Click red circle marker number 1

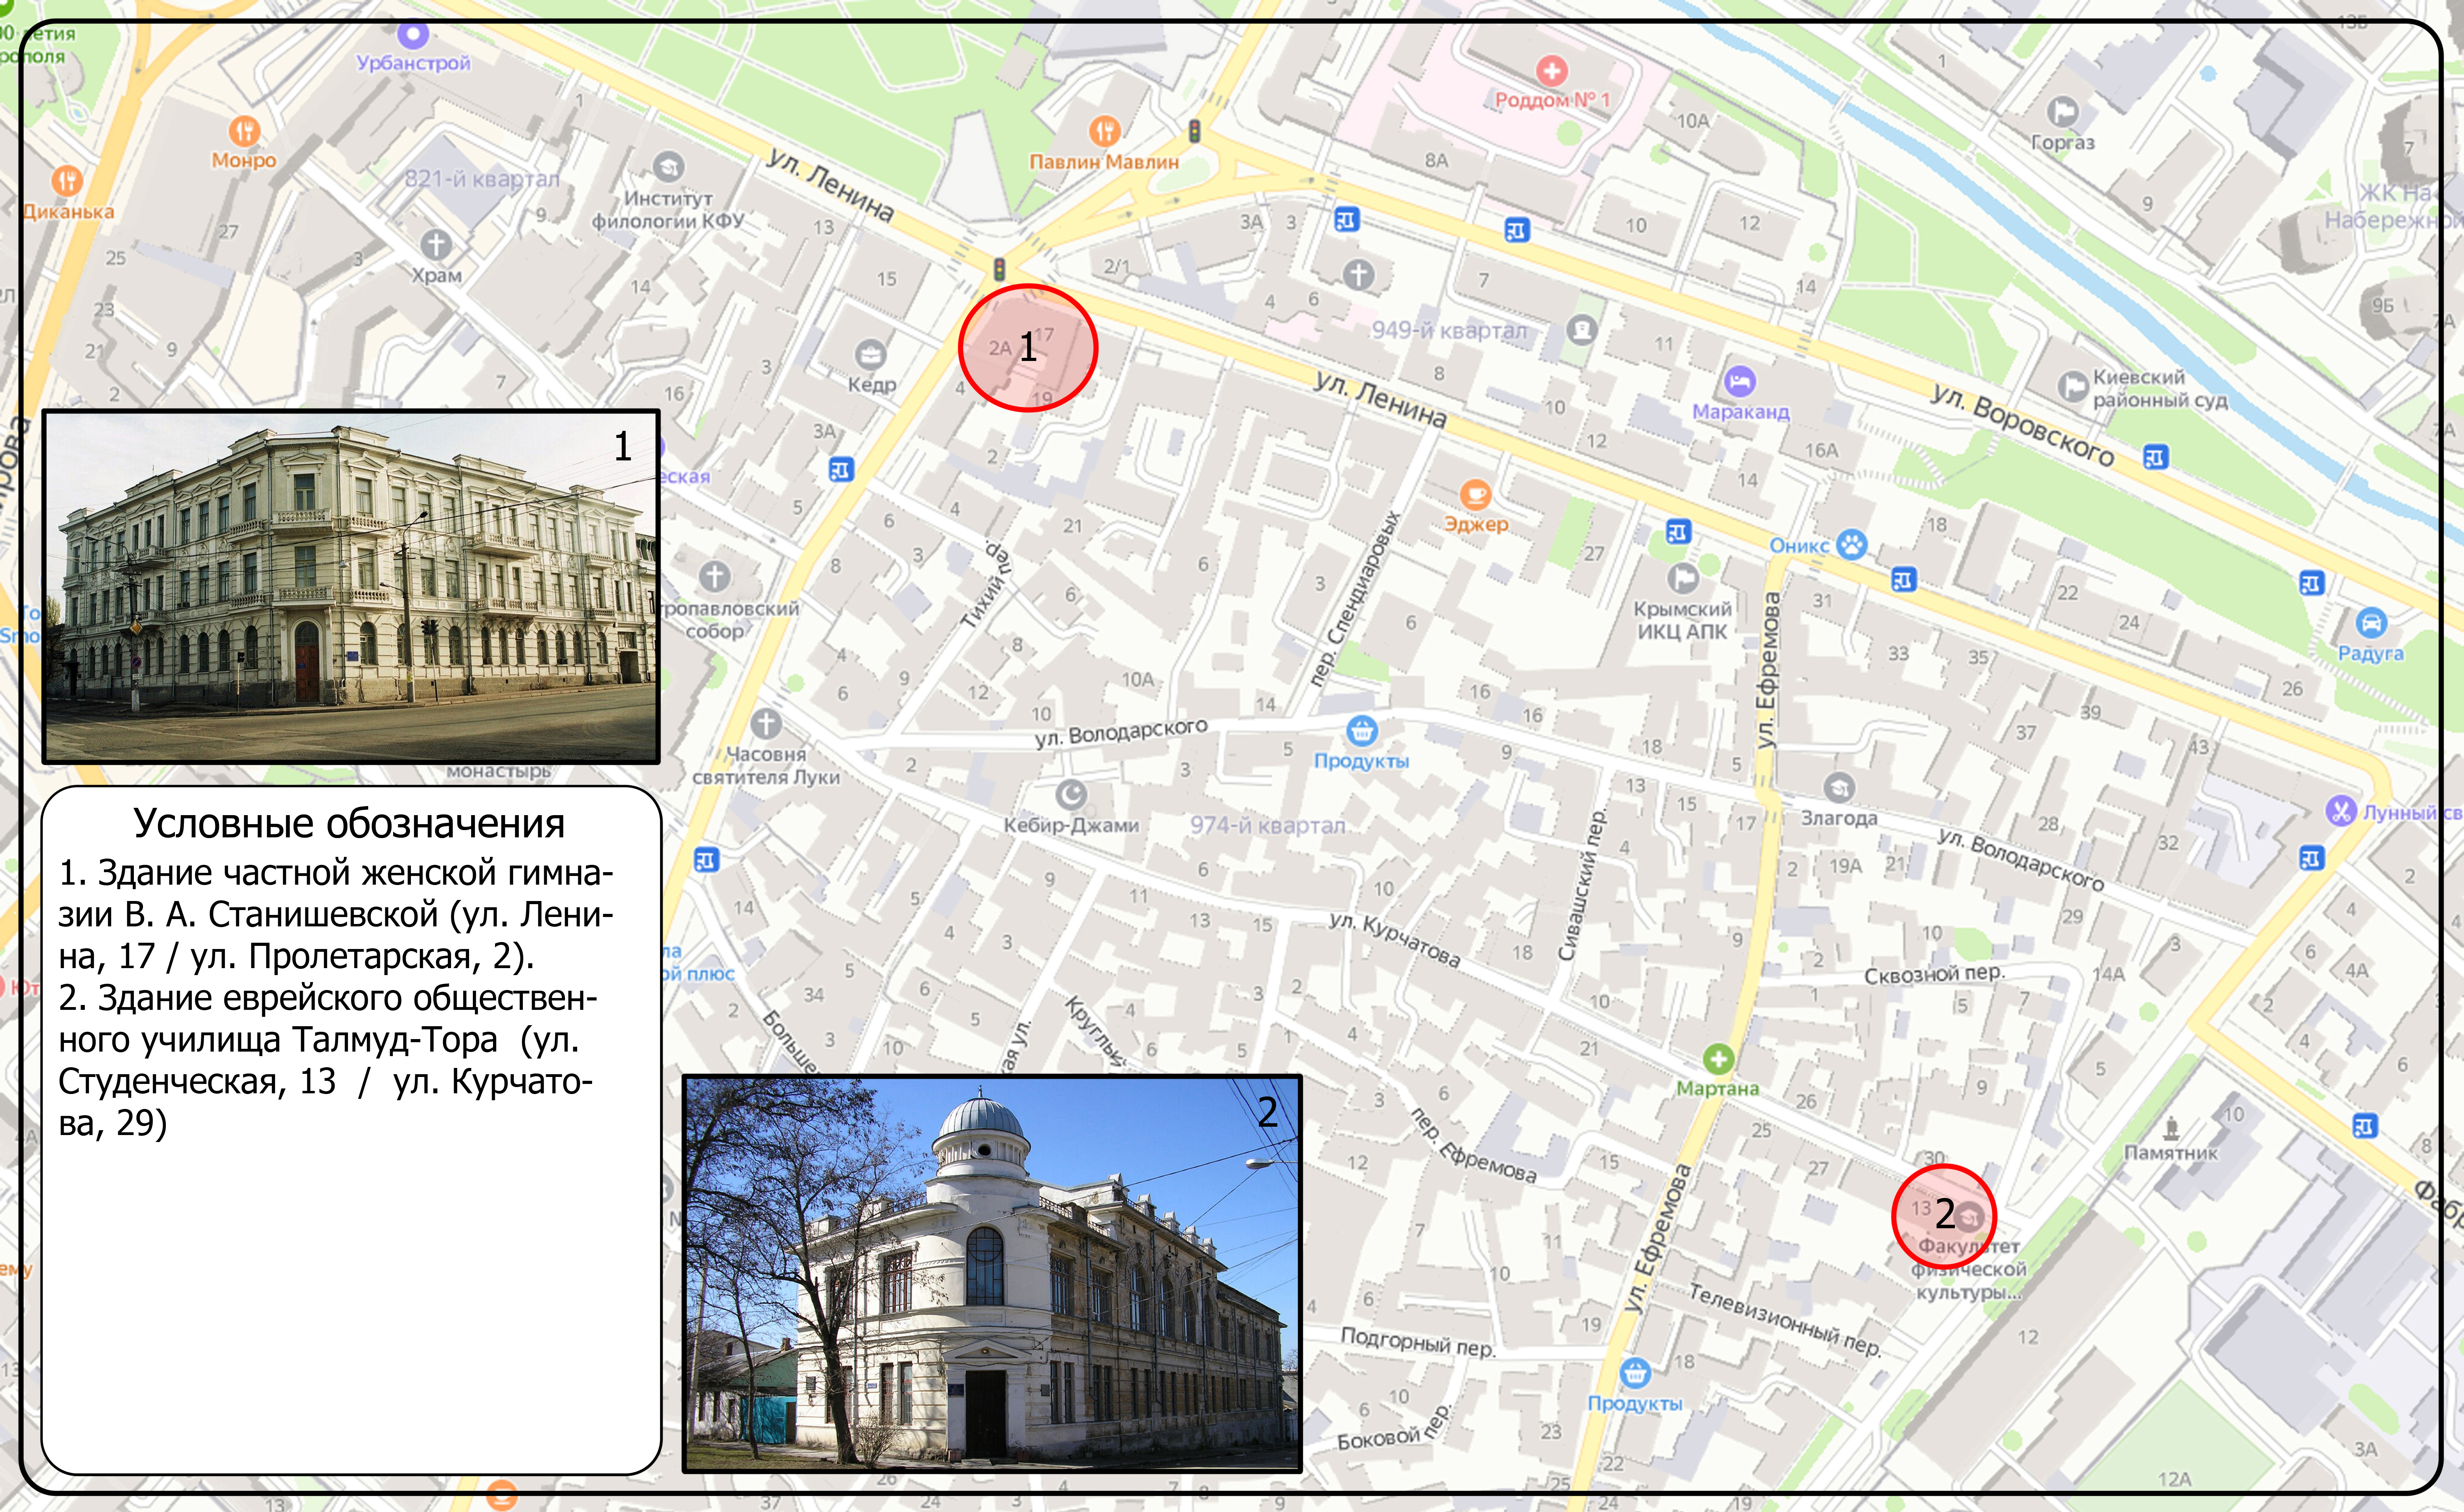click(1028, 348)
